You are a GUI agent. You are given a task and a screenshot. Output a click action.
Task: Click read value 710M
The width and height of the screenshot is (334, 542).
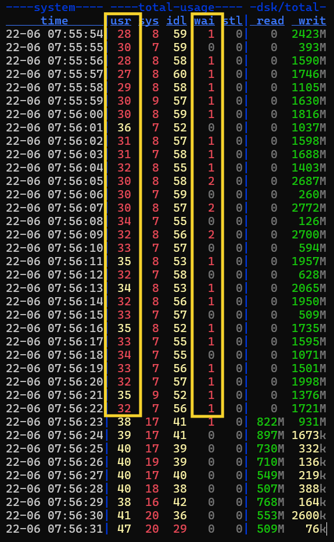point(271,462)
